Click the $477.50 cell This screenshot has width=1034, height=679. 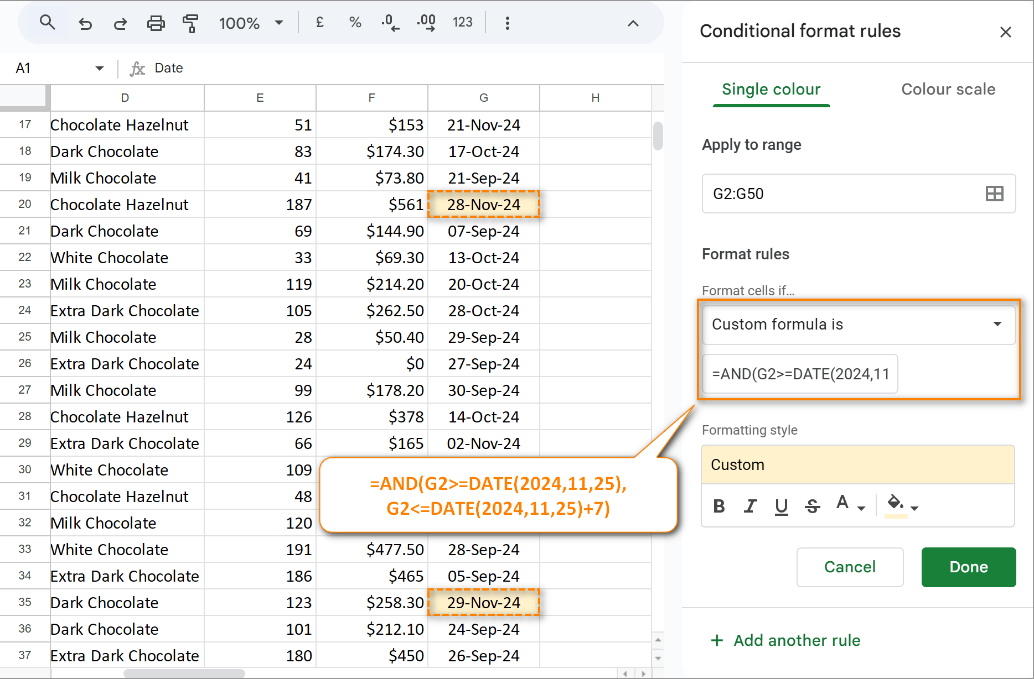pos(372,549)
